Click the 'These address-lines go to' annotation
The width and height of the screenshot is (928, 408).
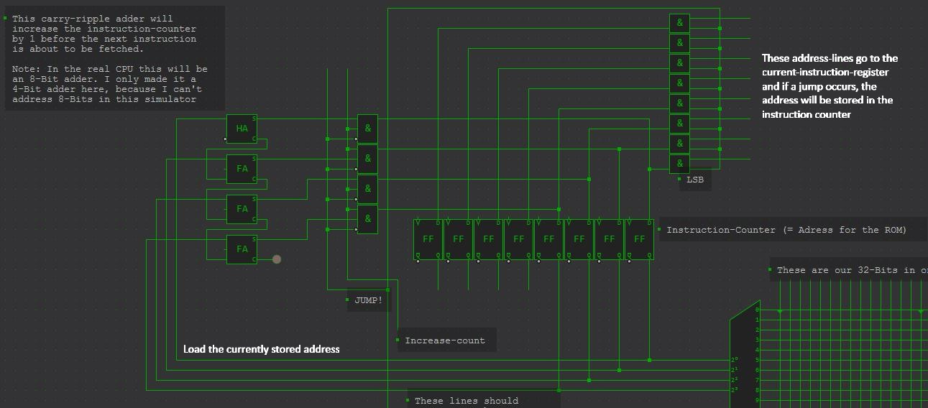coord(830,86)
